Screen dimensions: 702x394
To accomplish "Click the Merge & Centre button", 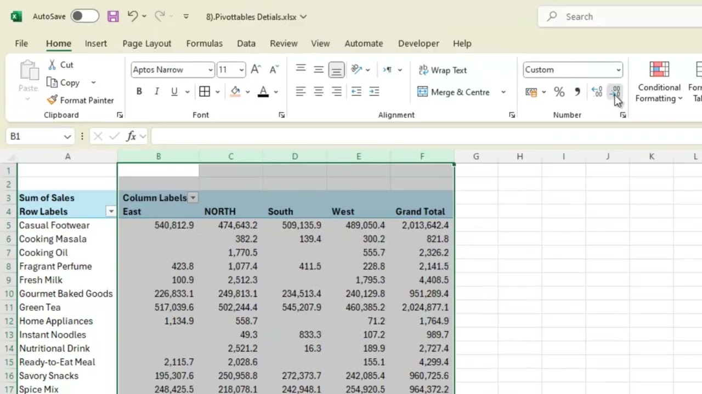I will (x=454, y=92).
